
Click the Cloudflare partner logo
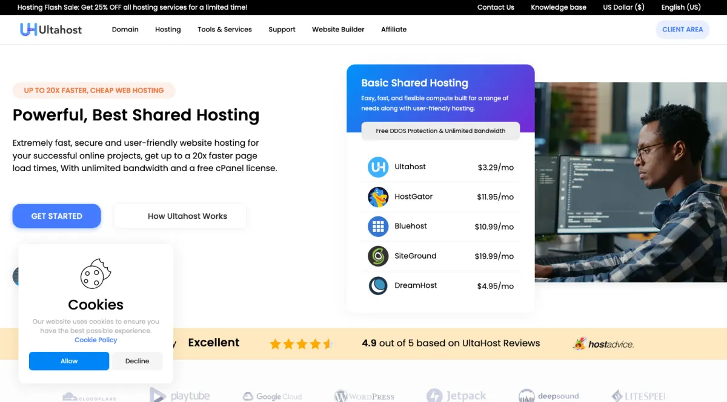(89, 397)
